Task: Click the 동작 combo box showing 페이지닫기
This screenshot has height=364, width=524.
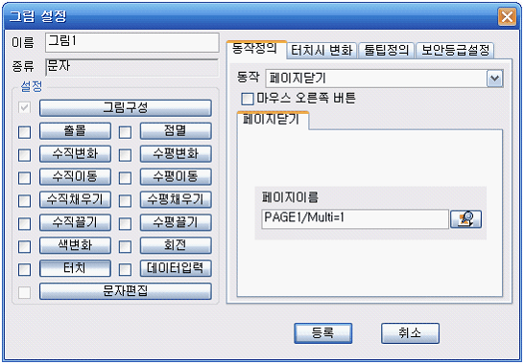Action: (x=384, y=79)
